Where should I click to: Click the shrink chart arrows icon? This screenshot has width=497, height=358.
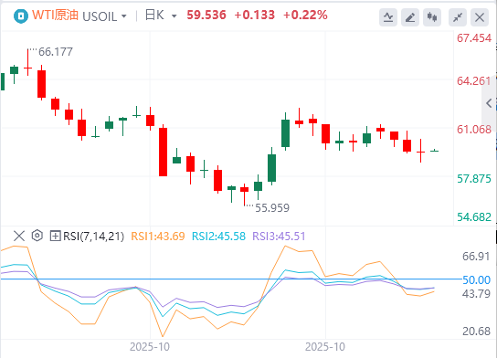tap(458, 17)
